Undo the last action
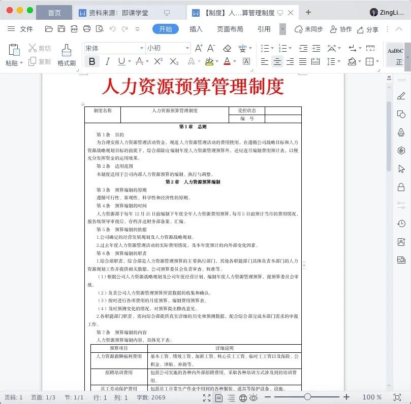This screenshot has height=404, width=411. coord(112,29)
